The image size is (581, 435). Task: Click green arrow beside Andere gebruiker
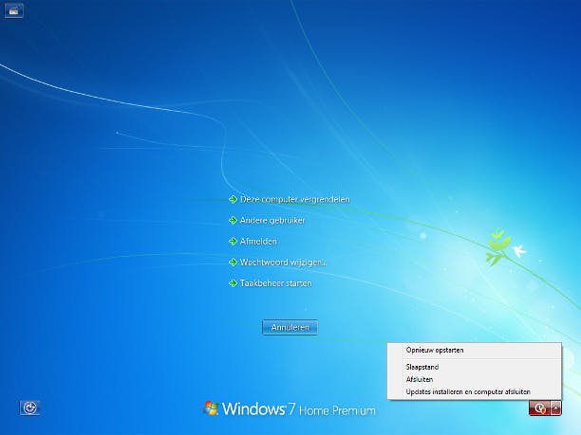tap(233, 221)
